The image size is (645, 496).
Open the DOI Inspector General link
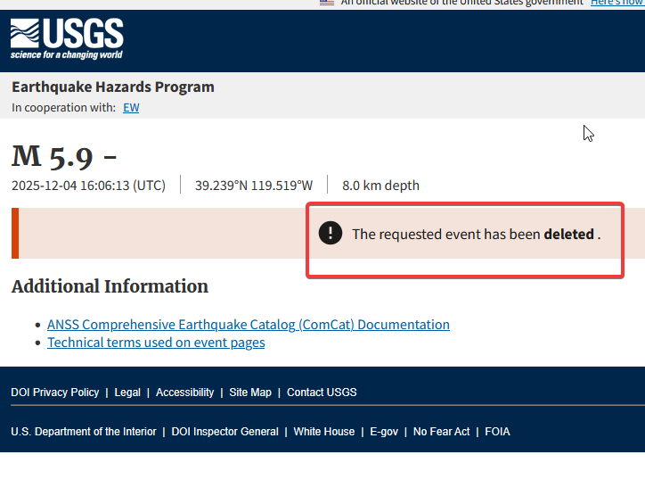[225, 432]
